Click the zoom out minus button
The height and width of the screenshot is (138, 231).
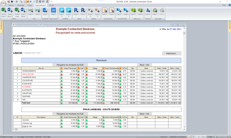(215, 137)
